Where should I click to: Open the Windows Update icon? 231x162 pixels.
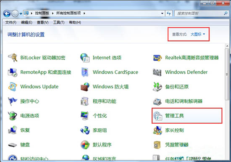13,87
